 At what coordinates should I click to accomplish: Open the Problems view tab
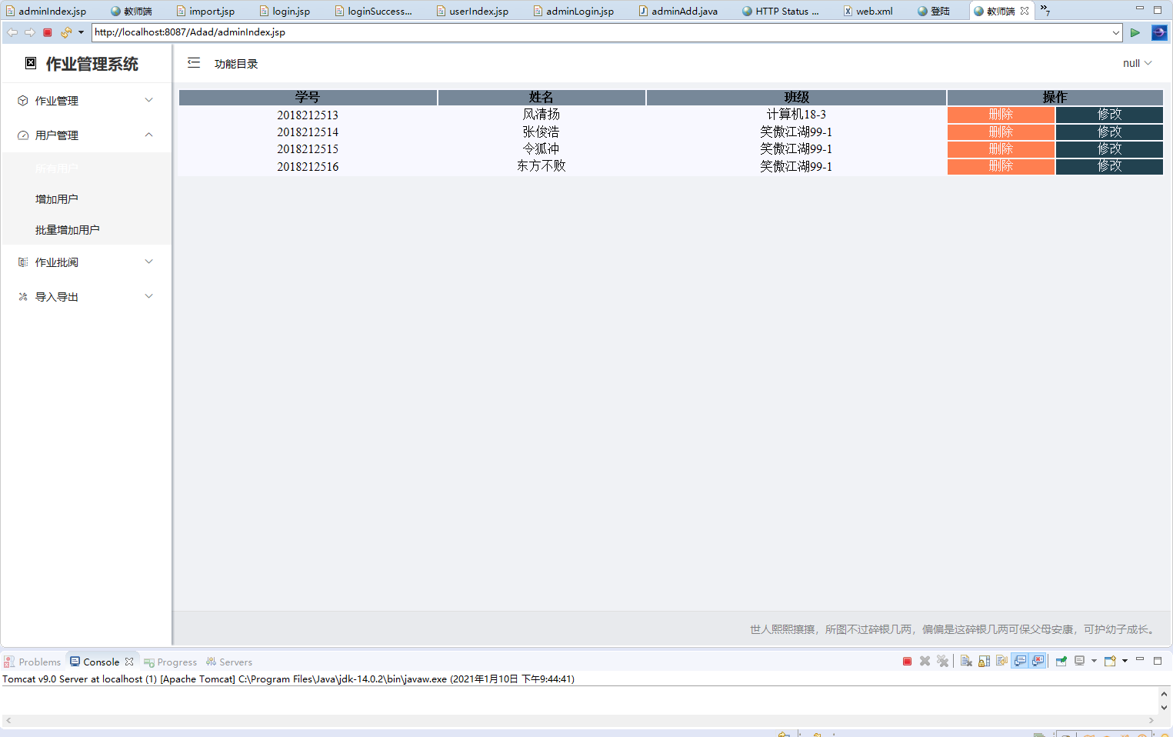click(32, 662)
